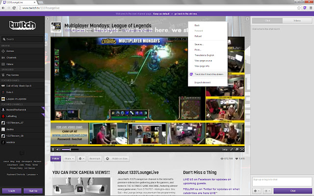Screen dimensions: 314x196
Task: Click the purple Chat send button
Action: tap(293, 191)
